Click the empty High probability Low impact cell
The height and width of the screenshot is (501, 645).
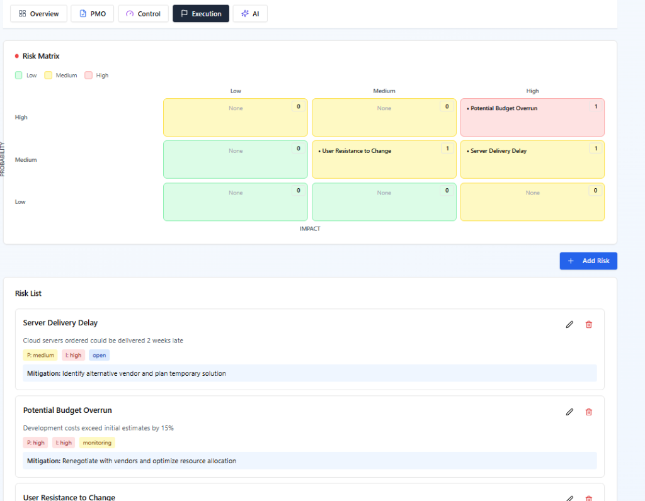(236, 117)
